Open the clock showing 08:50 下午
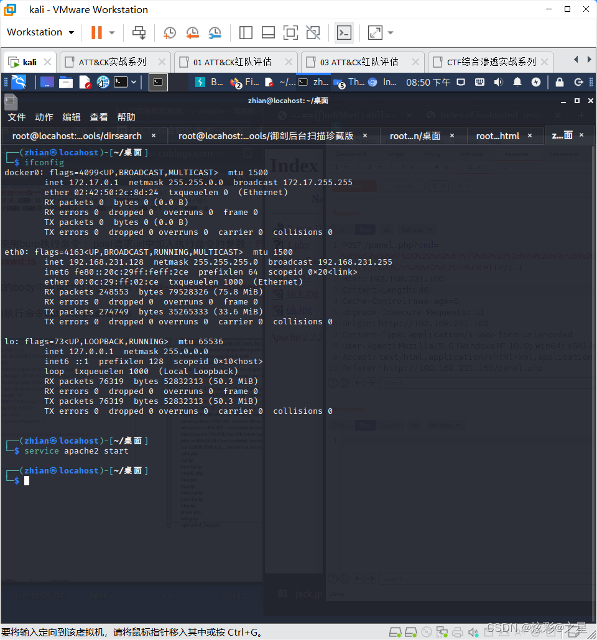 point(428,83)
